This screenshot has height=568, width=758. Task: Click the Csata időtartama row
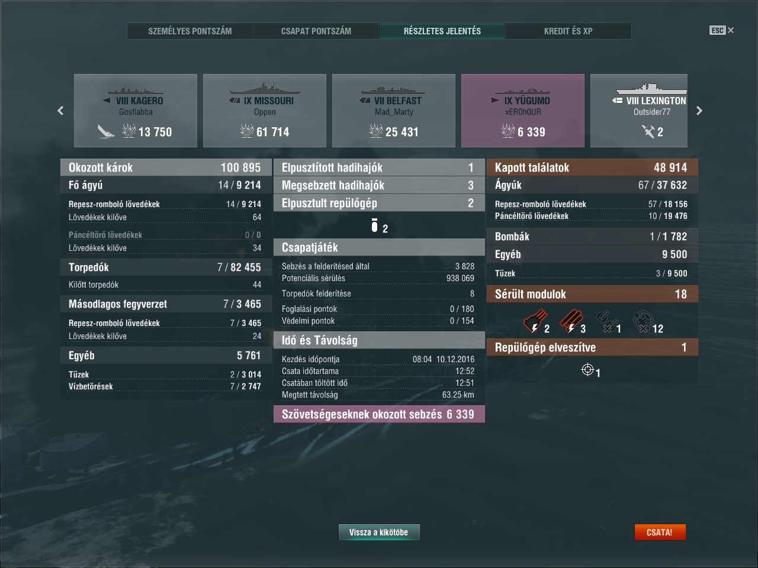click(378, 371)
